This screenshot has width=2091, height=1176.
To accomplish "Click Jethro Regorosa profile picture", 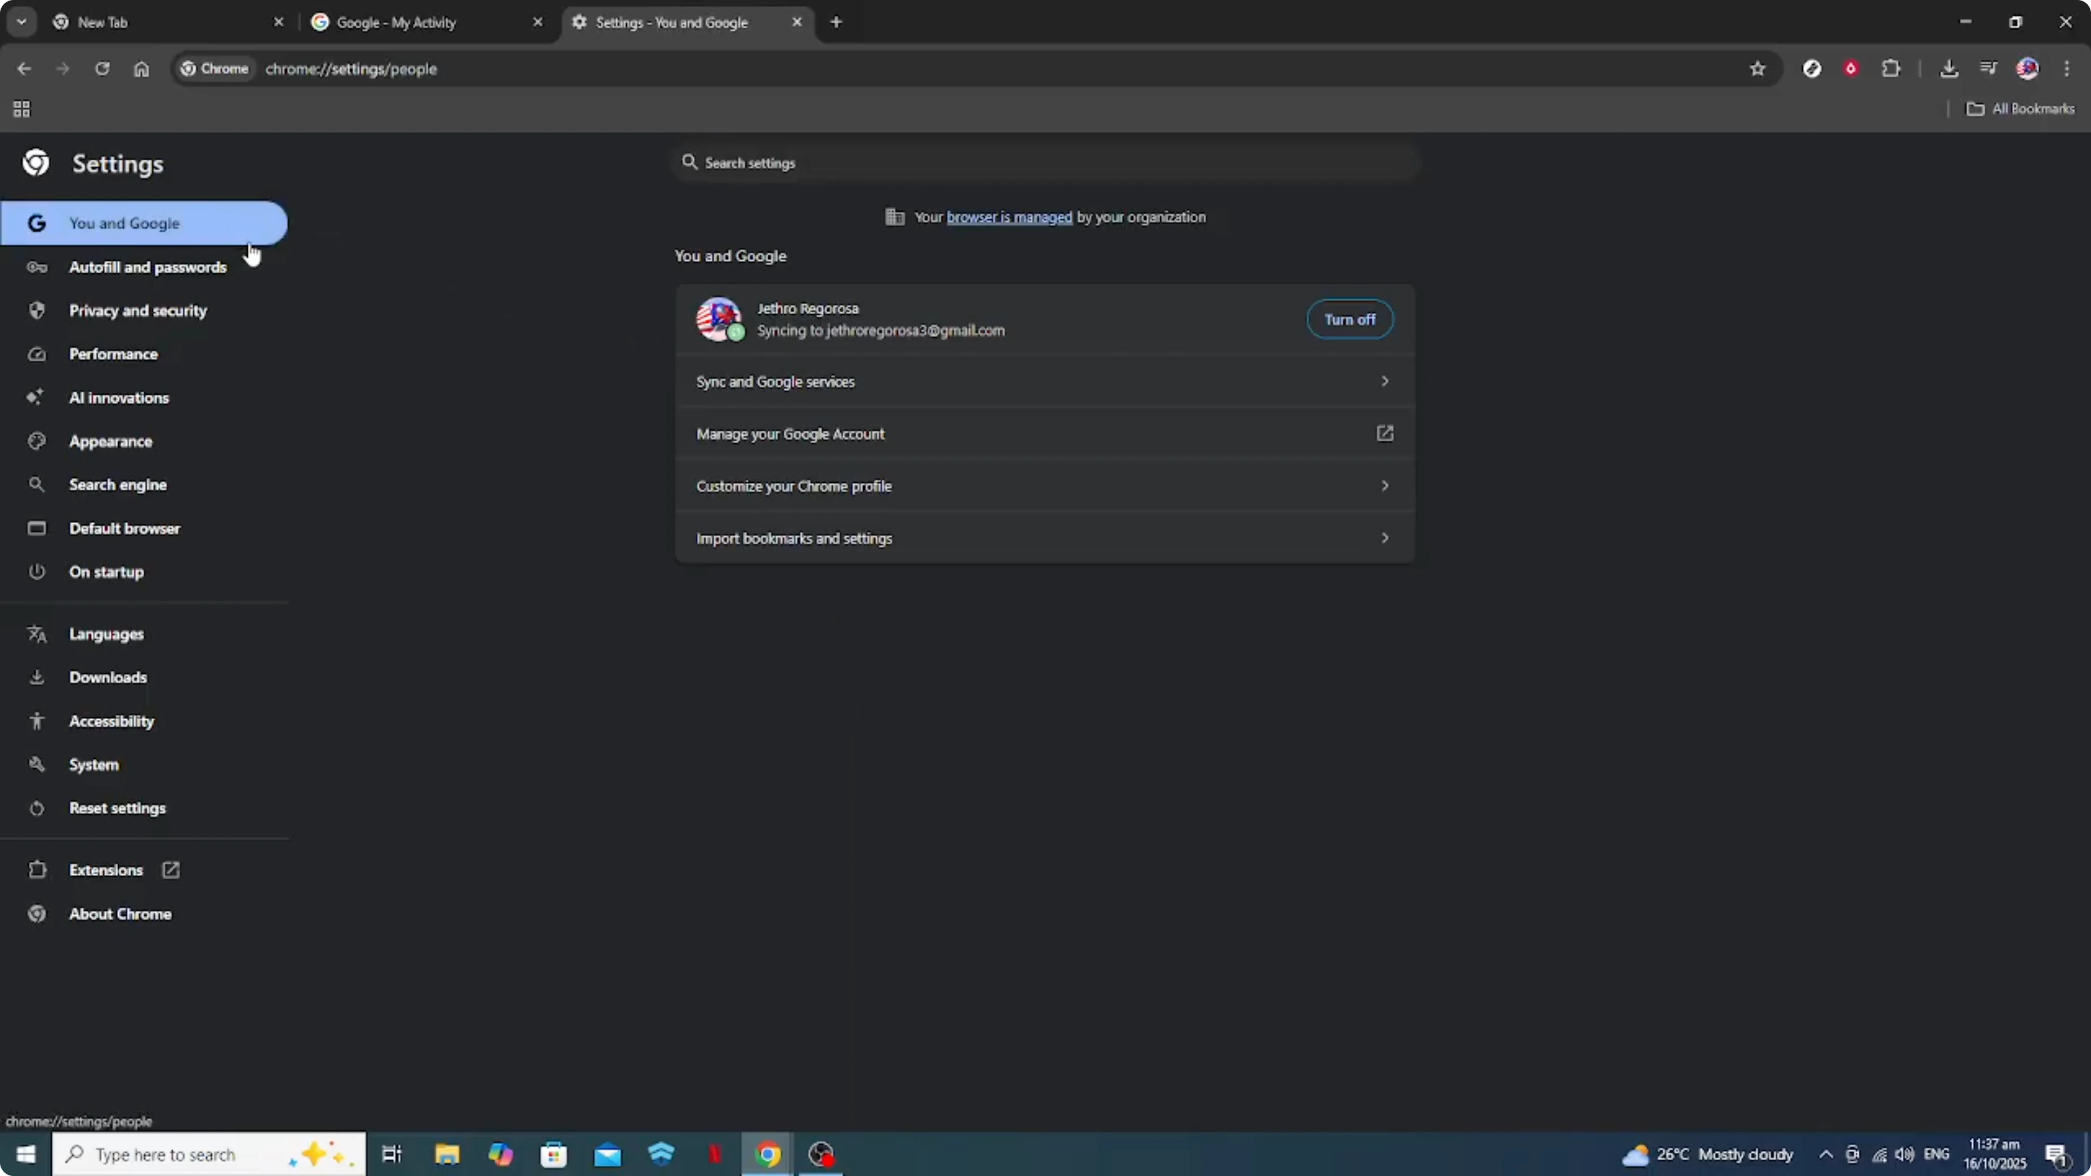I will 719,319.
